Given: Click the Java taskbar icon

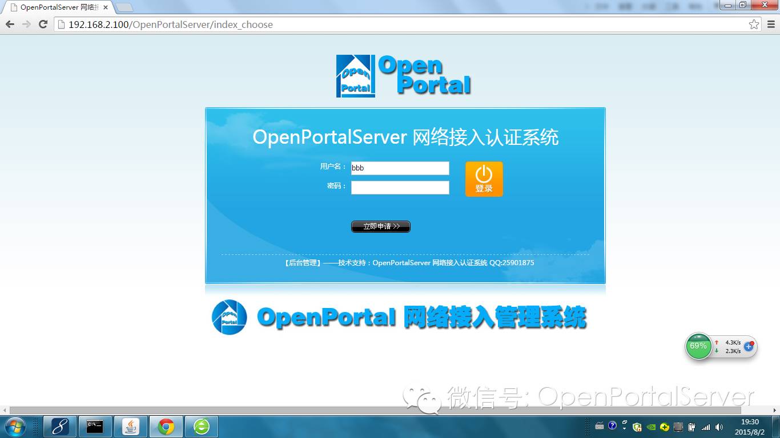Looking at the screenshot, I should pos(130,426).
